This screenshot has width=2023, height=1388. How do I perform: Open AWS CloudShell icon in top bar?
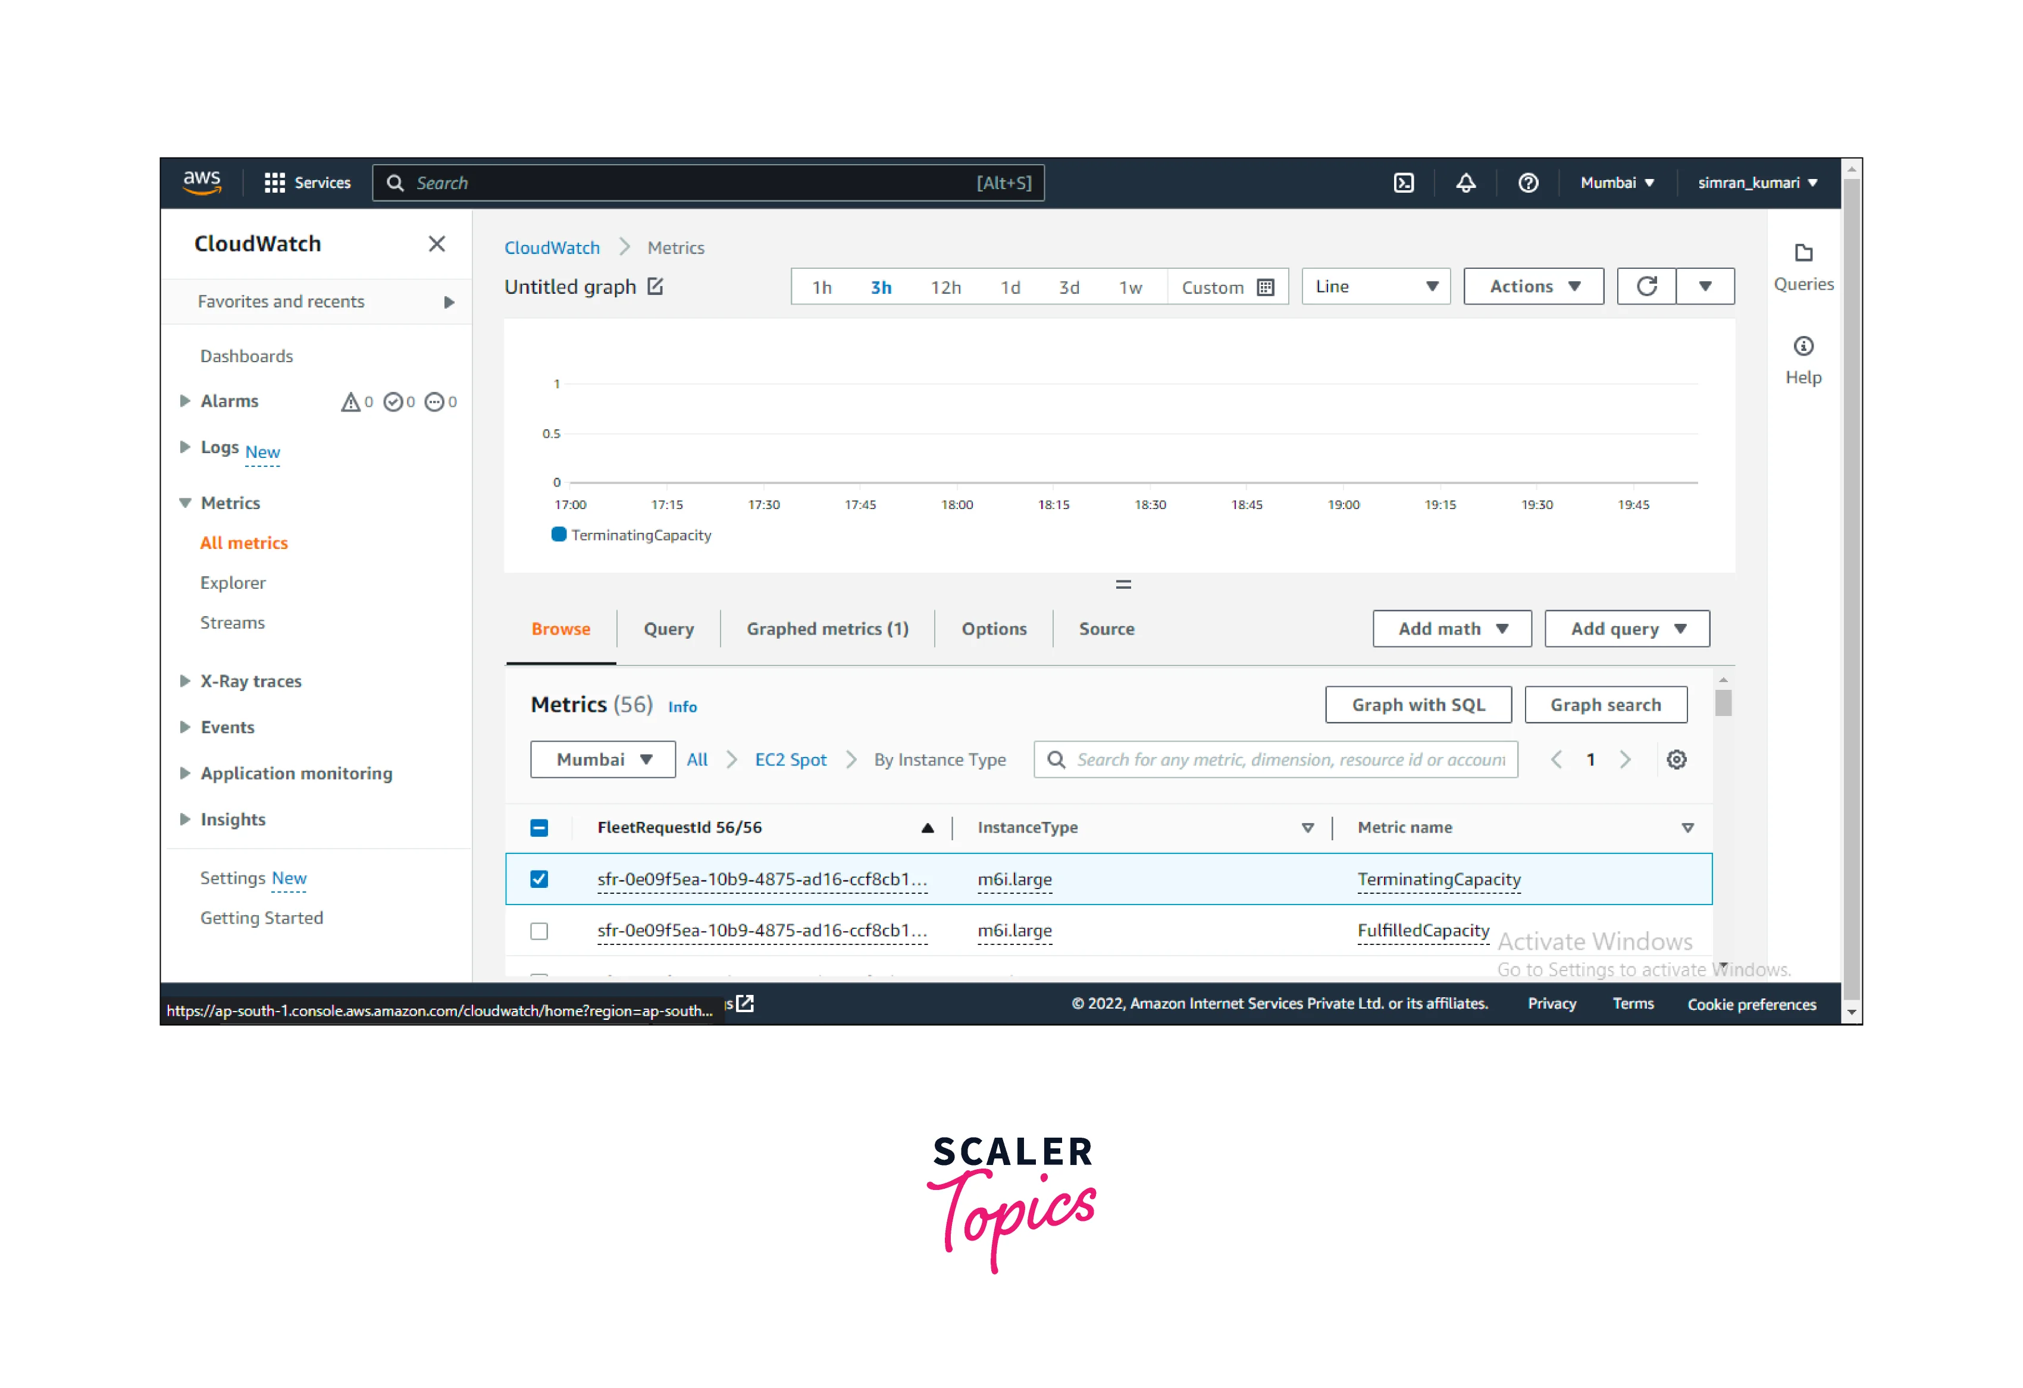click(x=1403, y=183)
